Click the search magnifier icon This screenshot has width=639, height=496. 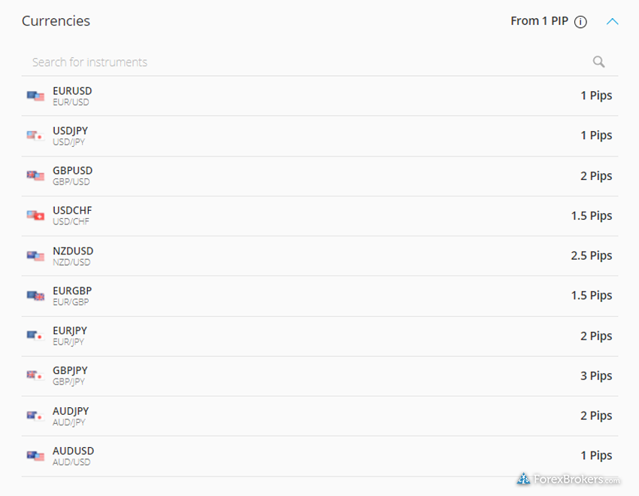[x=598, y=62]
